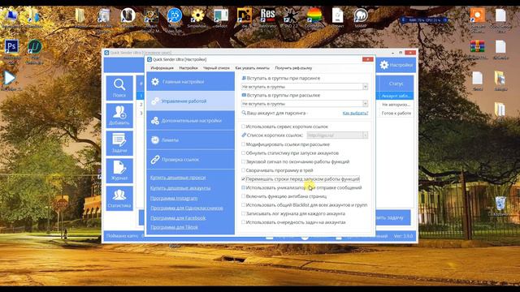Enable Сворачивать программу в трей checkbox
This screenshot has width=520, height=292.
pyautogui.click(x=244, y=170)
